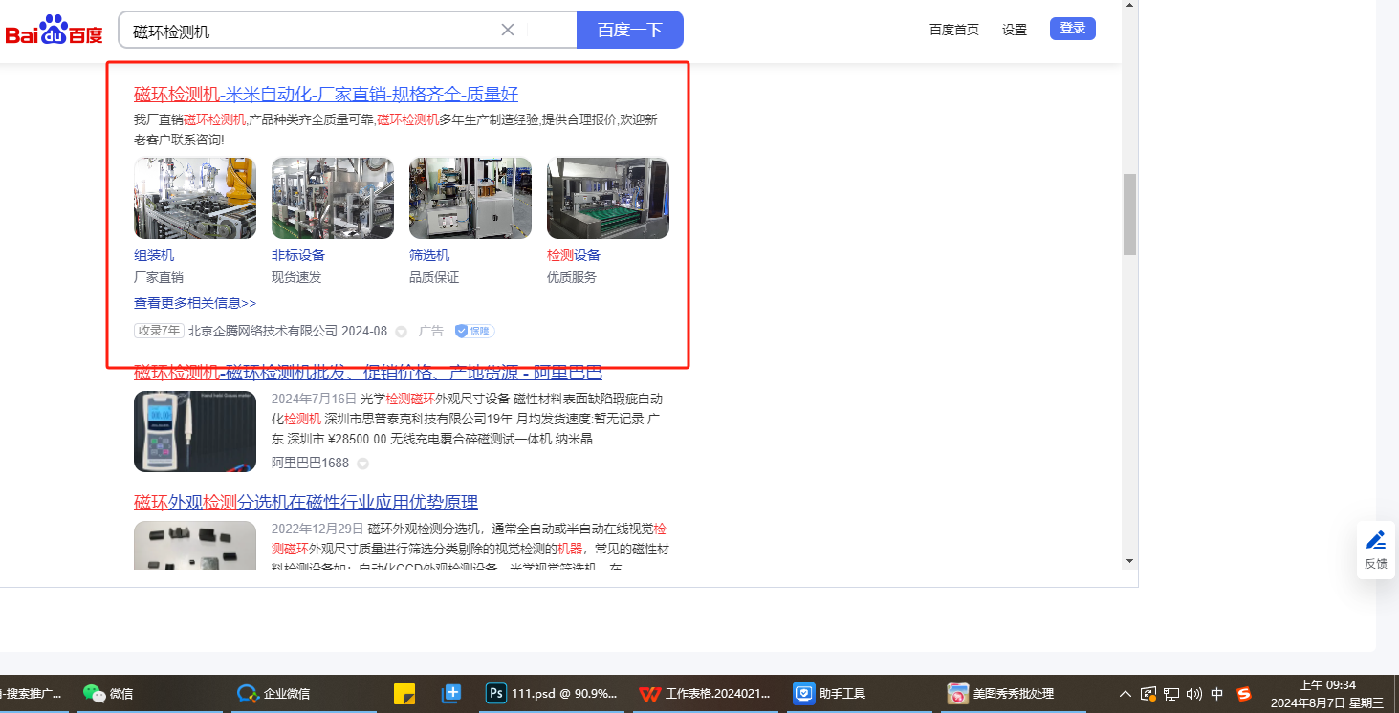Open the 百度首页 link
Screen dimensions: 1399x713
point(954,30)
